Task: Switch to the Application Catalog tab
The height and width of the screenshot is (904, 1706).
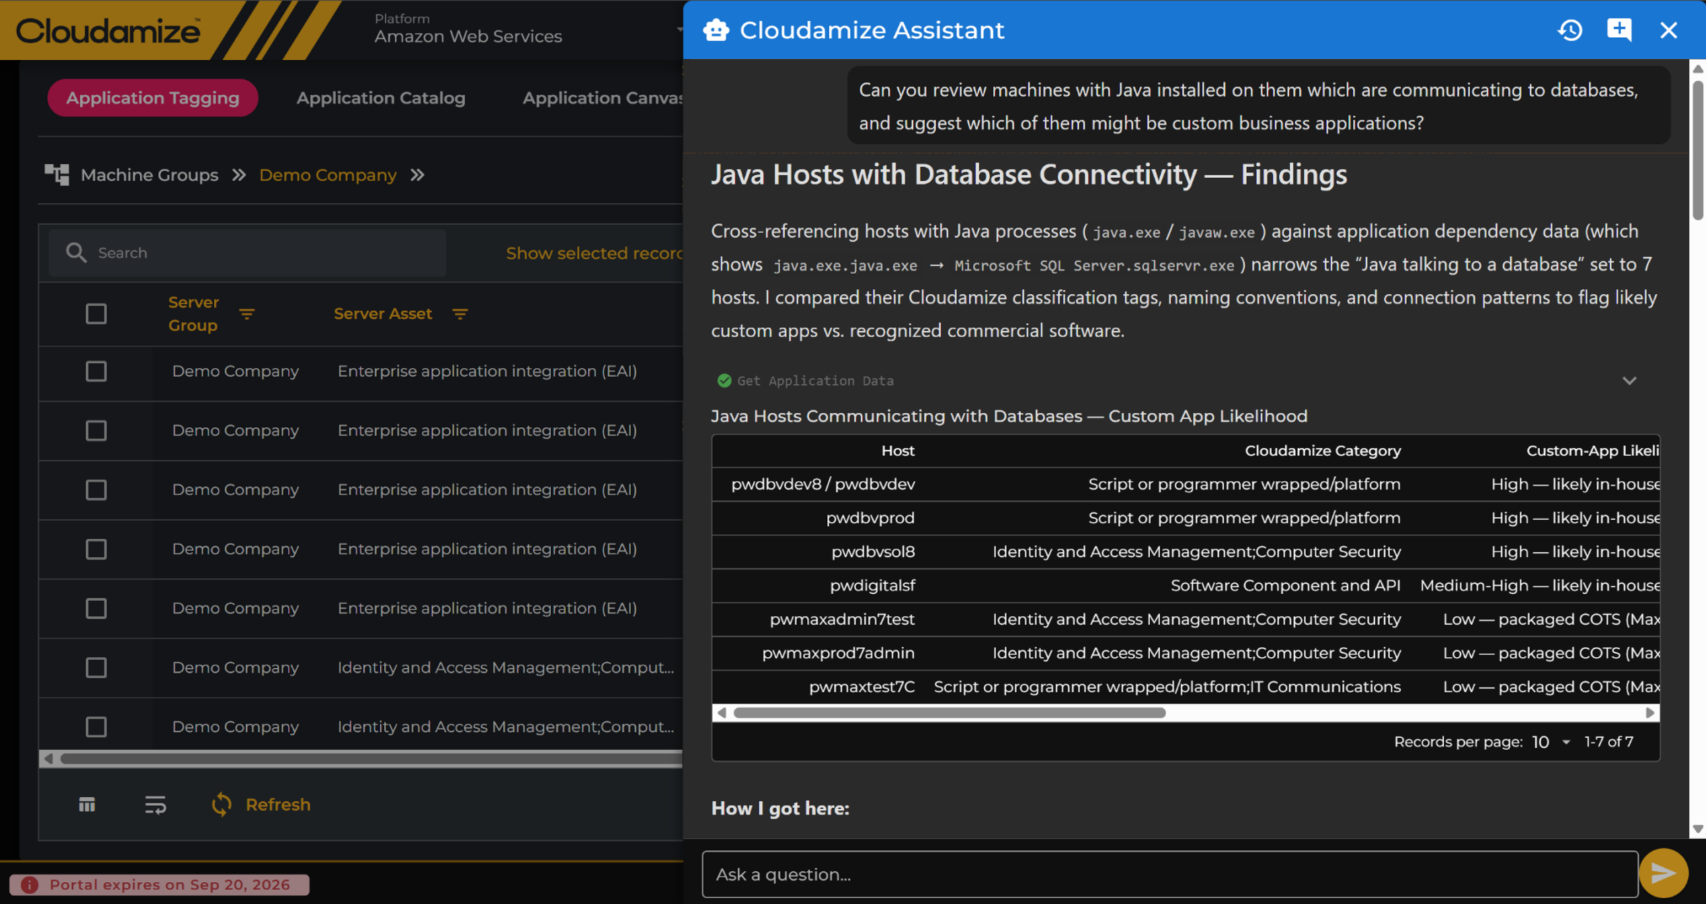Action: tap(381, 98)
